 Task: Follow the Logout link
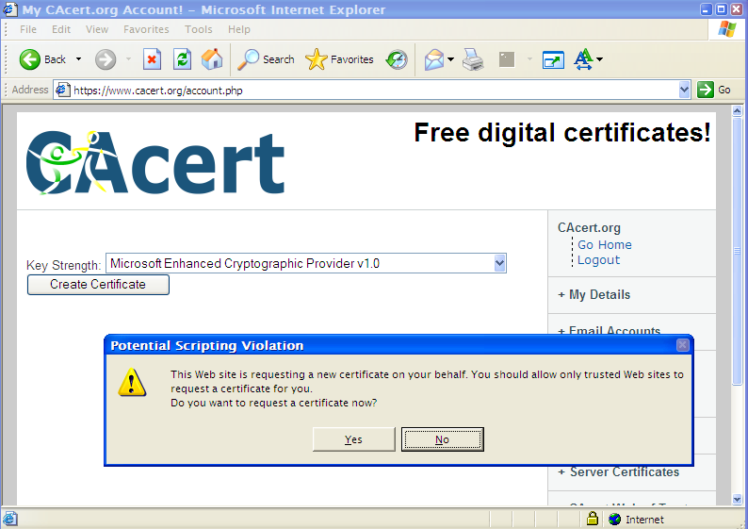[x=598, y=260]
